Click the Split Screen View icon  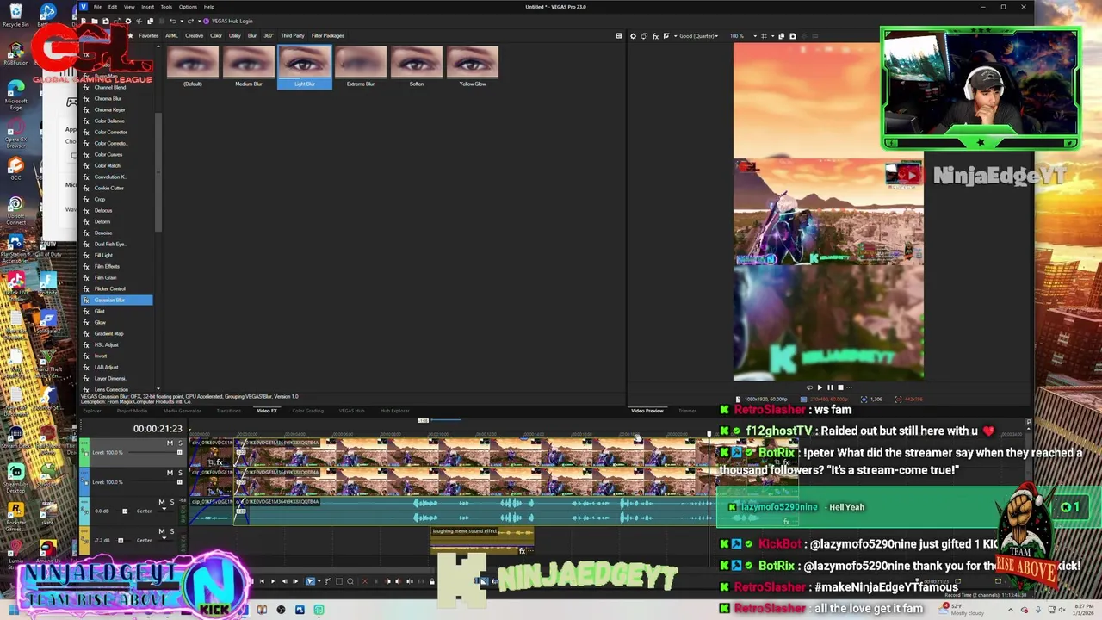[666, 36]
